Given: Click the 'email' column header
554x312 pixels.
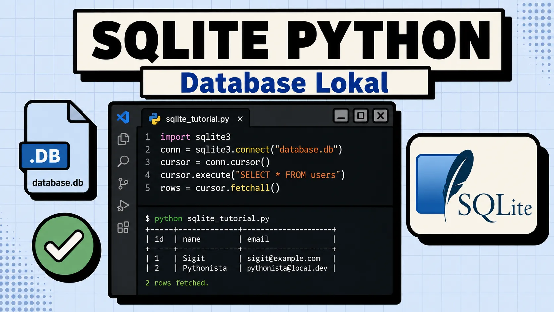Looking at the screenshot, I should (258, 239).
